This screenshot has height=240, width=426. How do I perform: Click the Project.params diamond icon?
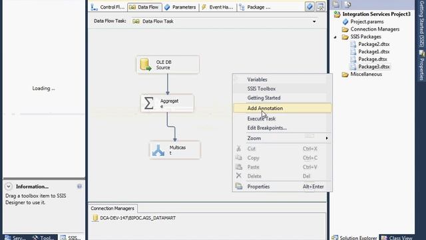(345, 22)
